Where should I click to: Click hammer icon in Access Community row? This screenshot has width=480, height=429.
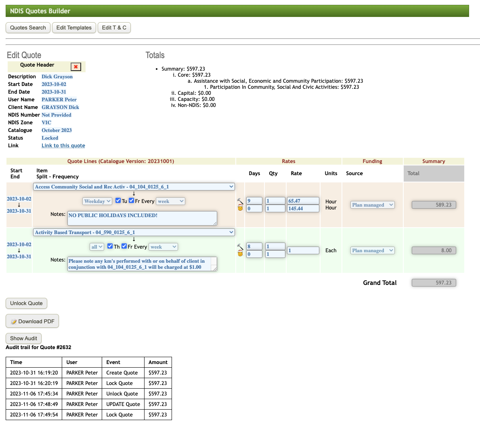pos(240,201)
